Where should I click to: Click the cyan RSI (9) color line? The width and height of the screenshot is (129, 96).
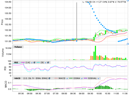coord(38,63)
